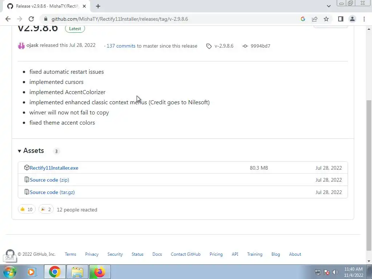Click the tag icon next to v-2.9.8.6

(x=209, y=46)
